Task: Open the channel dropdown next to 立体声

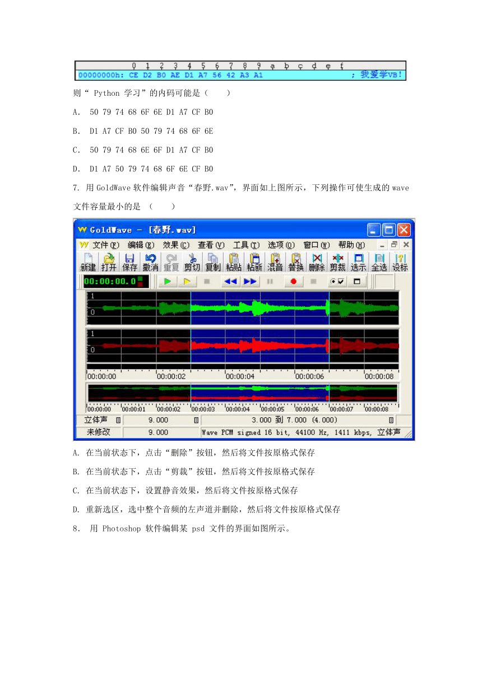Action: point(118,420)
